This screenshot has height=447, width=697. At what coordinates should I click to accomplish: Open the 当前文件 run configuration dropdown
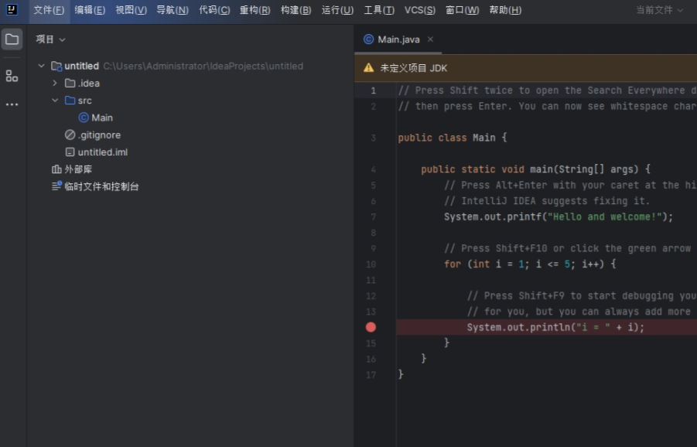point(660,10)
